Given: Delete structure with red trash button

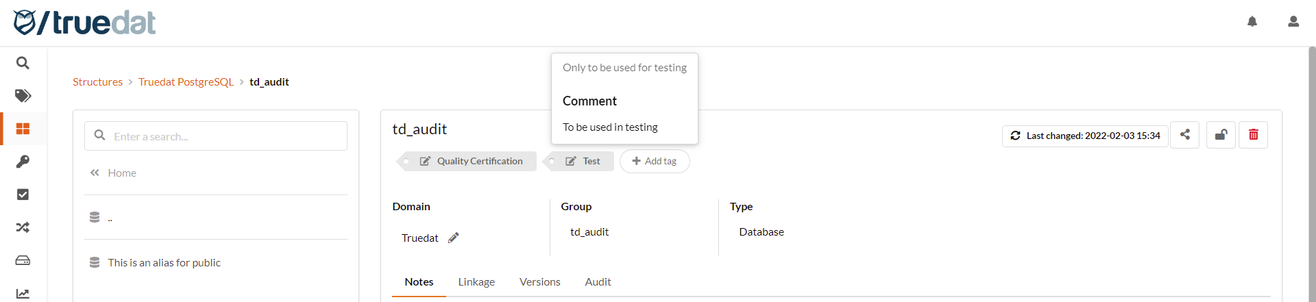Looking at the screenshot, I should tap(1254, 135).
